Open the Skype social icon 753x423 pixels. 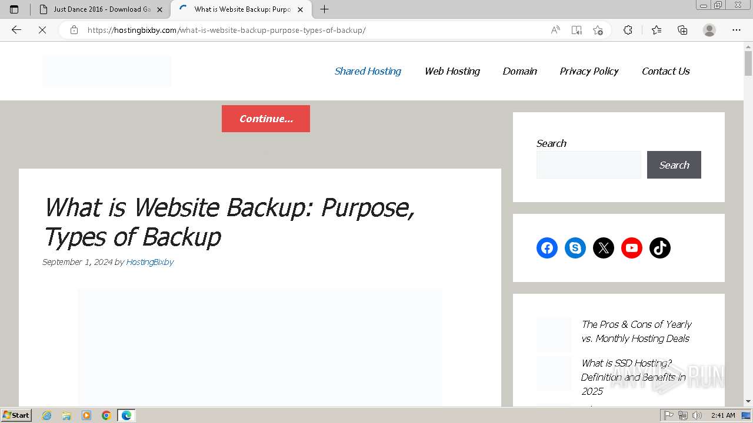coord(575,248)
